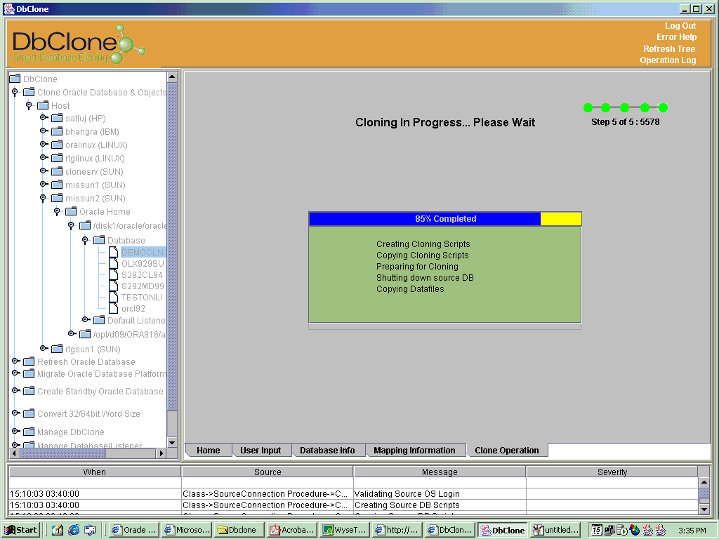Expand the rtgsun1 (SUN) host node
This screenshot has width=719, height=539.
pyautogui.click(x=44, y=348)
